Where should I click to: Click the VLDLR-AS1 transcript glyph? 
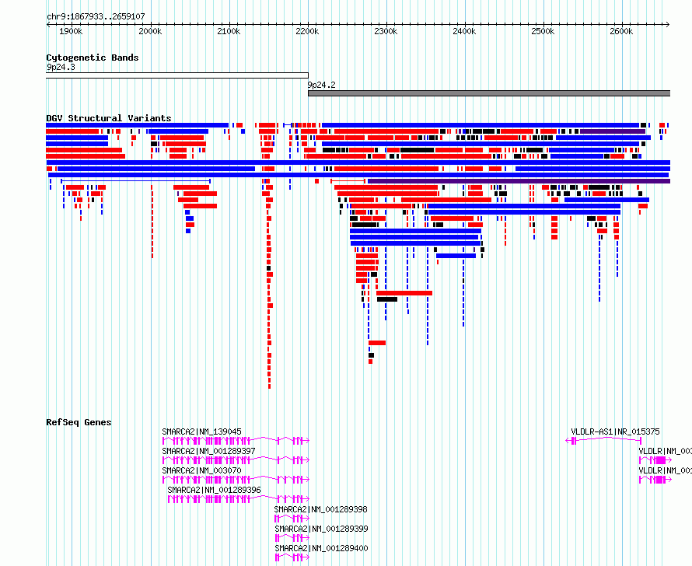click(603, 440)
